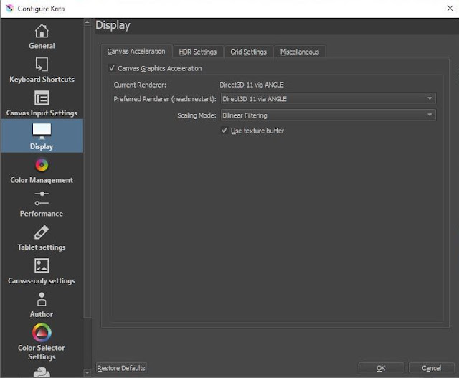
Task: Open Author settings icon
Action: [x=42, y=299]
